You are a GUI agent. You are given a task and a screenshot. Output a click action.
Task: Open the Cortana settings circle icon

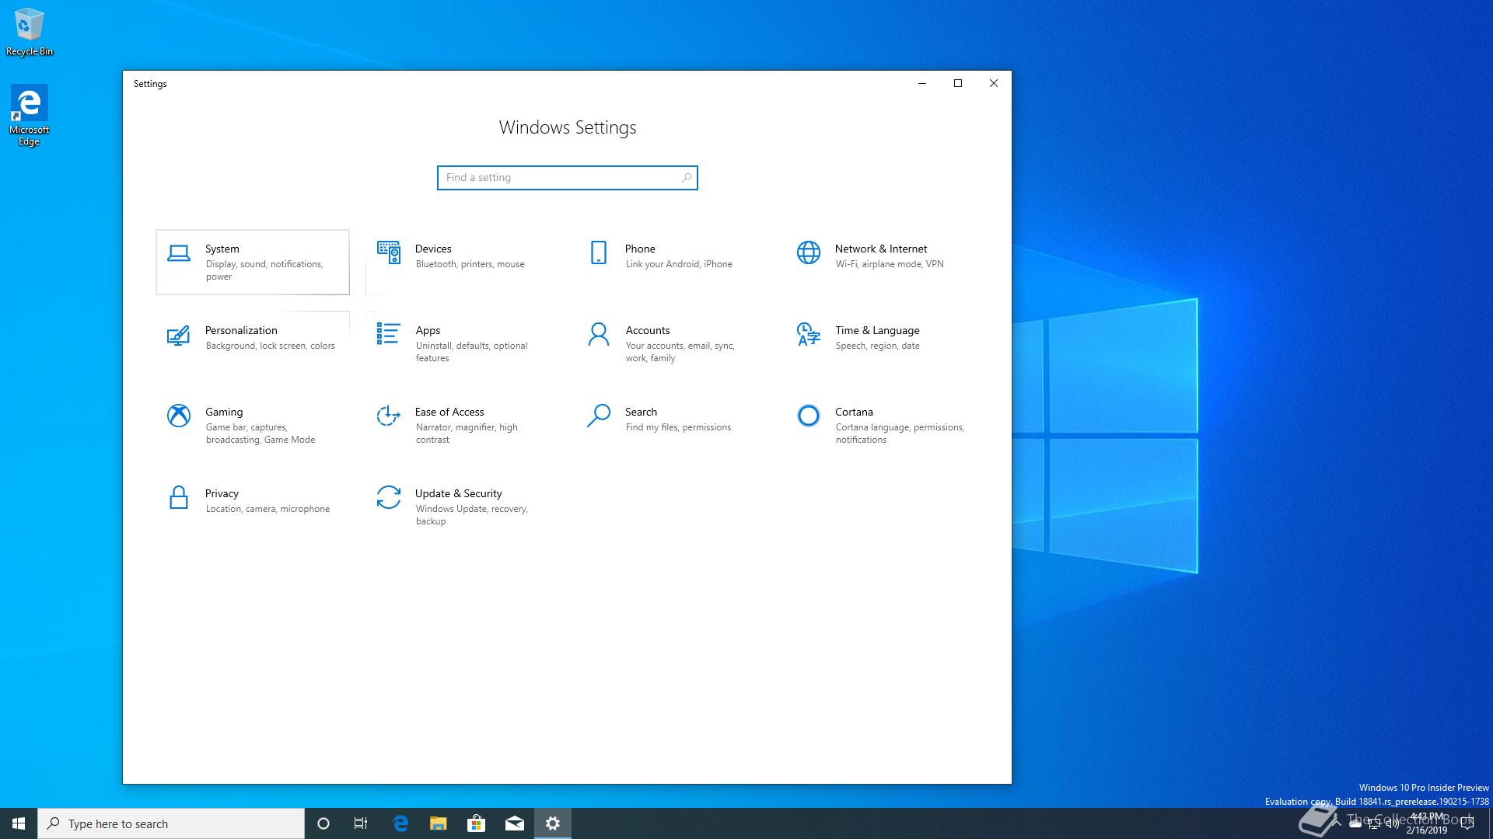(x=808, y=416)
